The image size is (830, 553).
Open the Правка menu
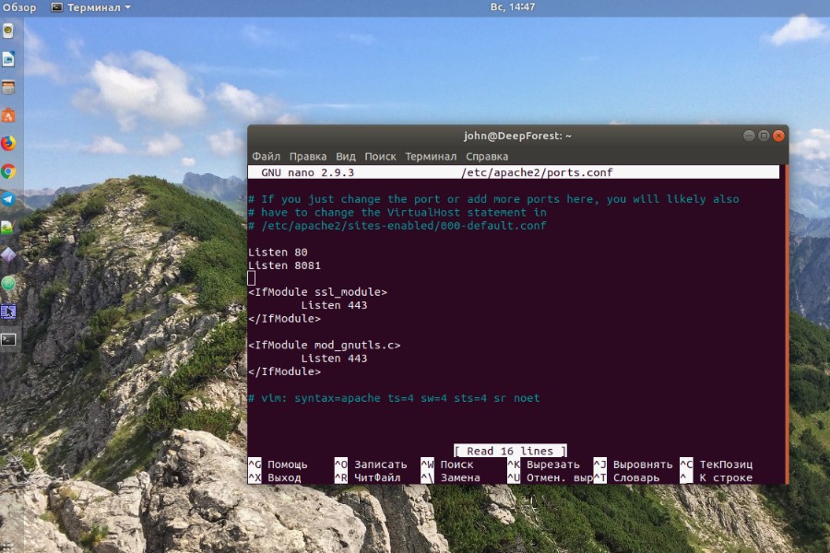tap(307, 157)
